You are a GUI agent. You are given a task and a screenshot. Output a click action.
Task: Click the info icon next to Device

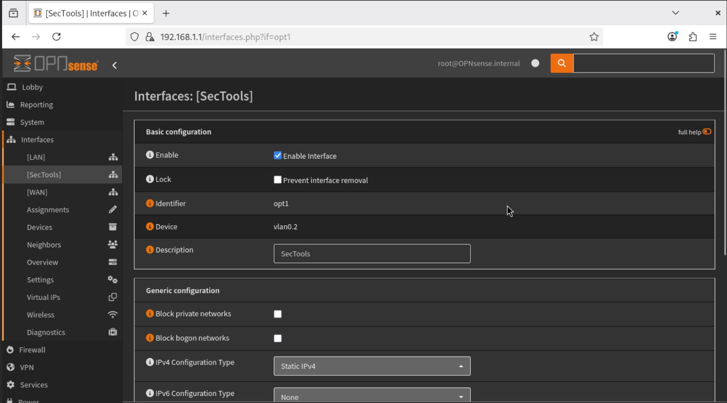click(150, 226)
